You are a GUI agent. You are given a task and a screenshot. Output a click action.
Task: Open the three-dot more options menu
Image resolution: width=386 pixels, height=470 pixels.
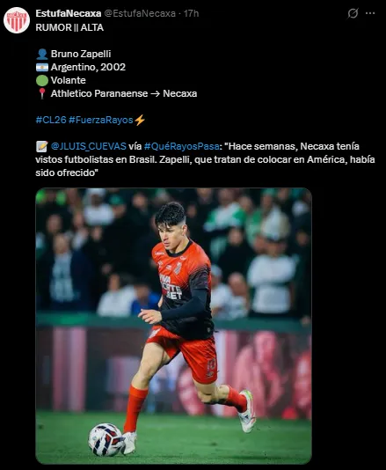coord(370,13)
